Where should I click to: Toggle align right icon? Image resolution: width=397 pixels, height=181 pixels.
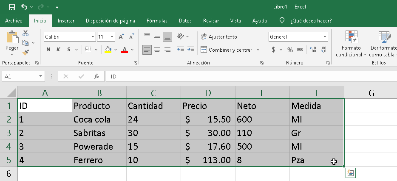(x=167, y=50)
